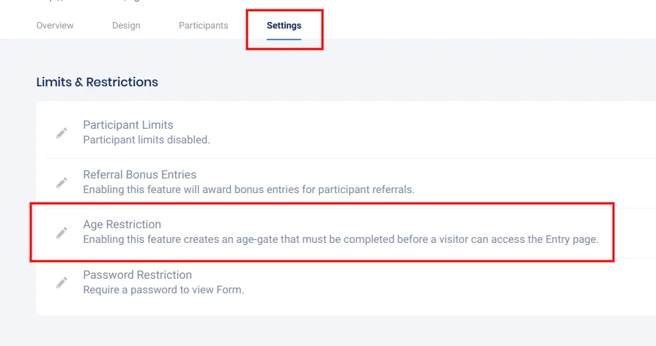The image size is (656, 346).
Task: Click the 'Participant limits disabled.' description
Action: pos(146,140)
